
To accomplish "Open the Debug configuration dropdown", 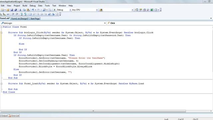I will [70, 10].
